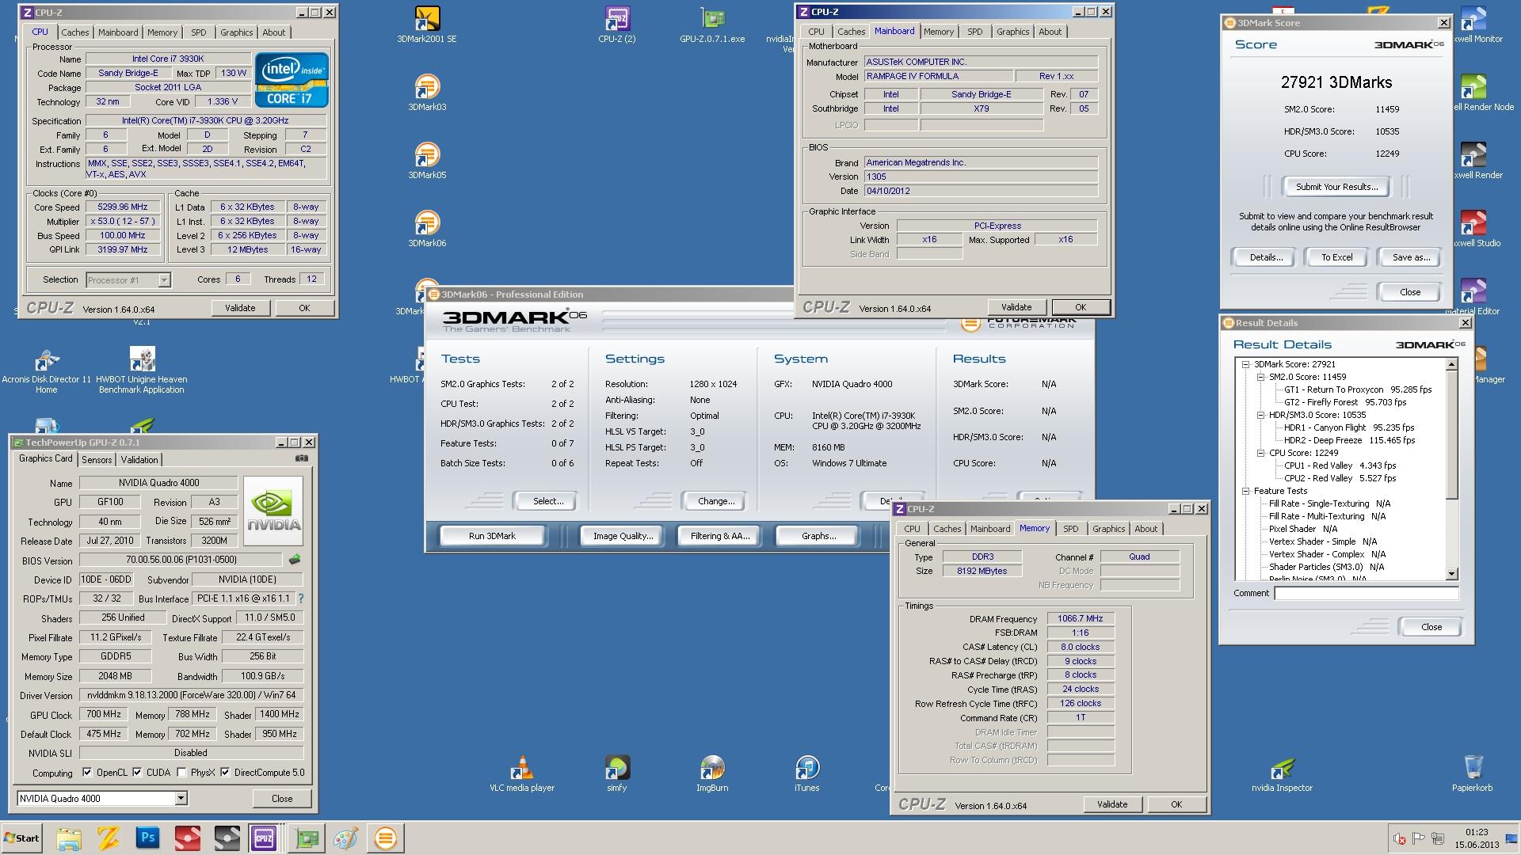Click Validate in the CPU-Z Memory window
The height and width of the screenshot is (855, 1521).
1112,804
